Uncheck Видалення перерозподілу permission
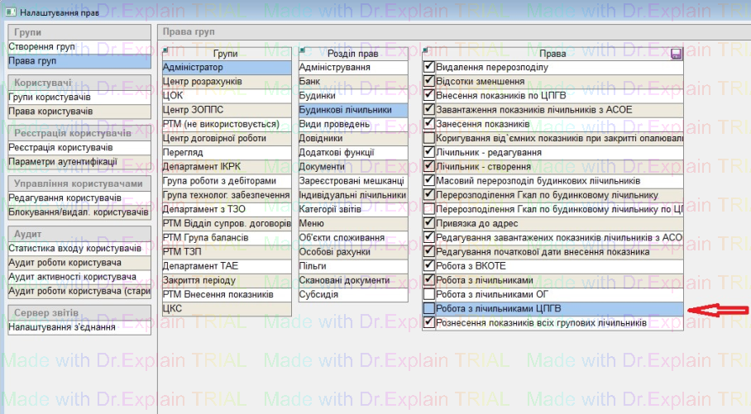Viewport: 751px width, 414px height. 428,67
